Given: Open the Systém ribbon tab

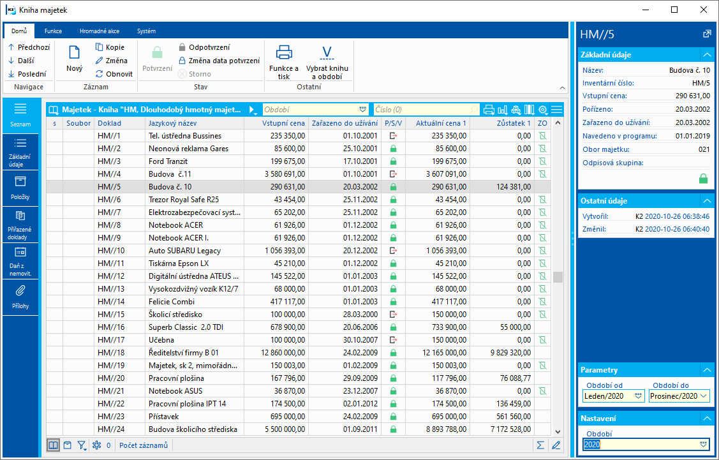Looking at the screenshot, I should pos(146,31).
